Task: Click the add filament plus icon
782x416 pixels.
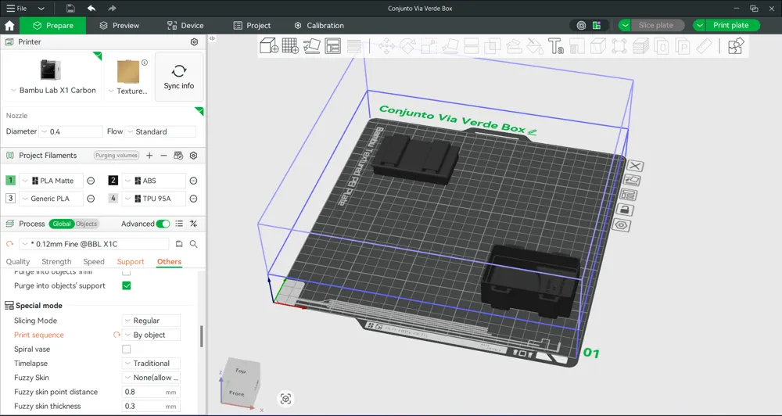Action: click(149, 156)
